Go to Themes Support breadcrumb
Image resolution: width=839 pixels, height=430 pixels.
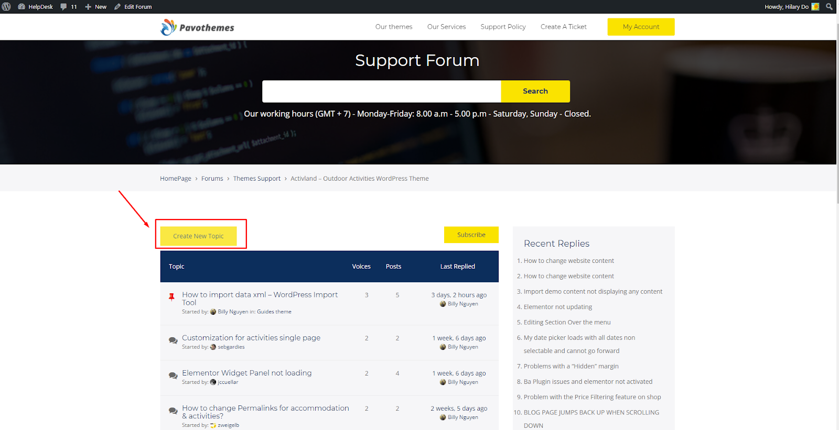click(x=257, y=179)
